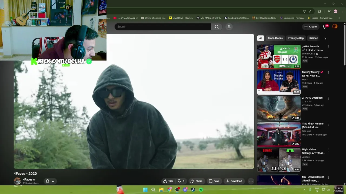346x194 pixels.
Task: Click install/cast icon in address bar
Action: [304, 11]
